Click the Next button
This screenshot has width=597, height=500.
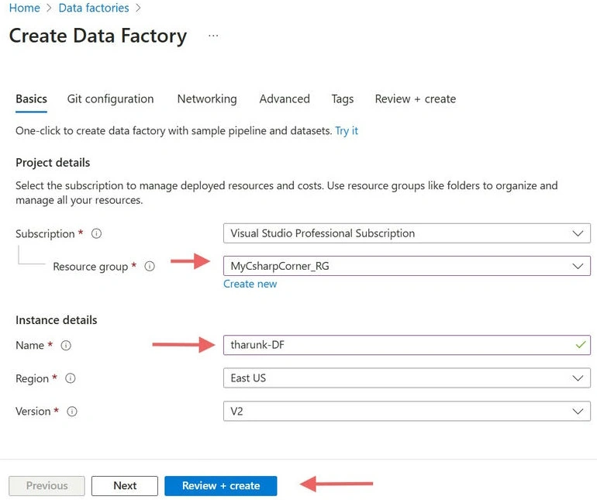(125, 485)
